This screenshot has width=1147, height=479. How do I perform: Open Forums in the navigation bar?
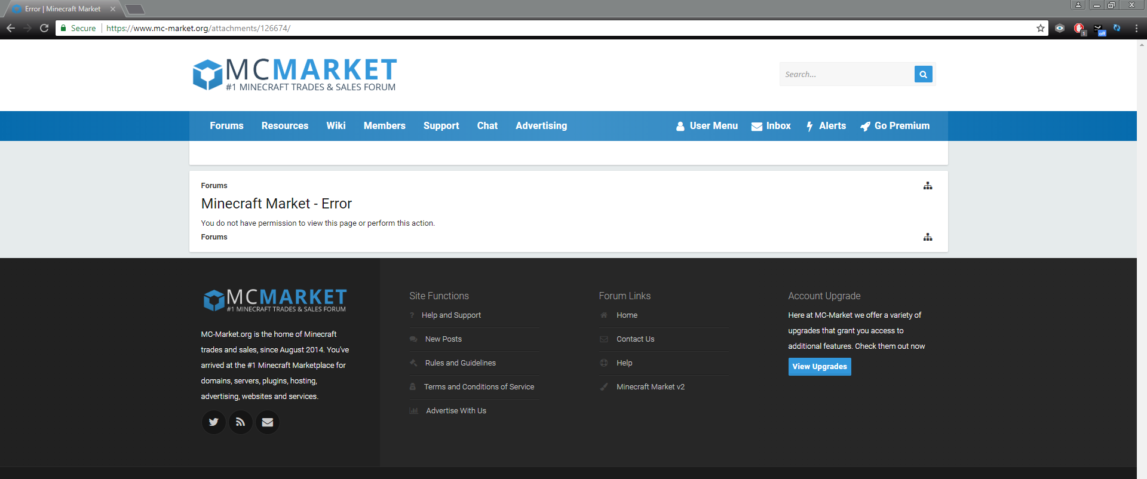pos(226,125)
